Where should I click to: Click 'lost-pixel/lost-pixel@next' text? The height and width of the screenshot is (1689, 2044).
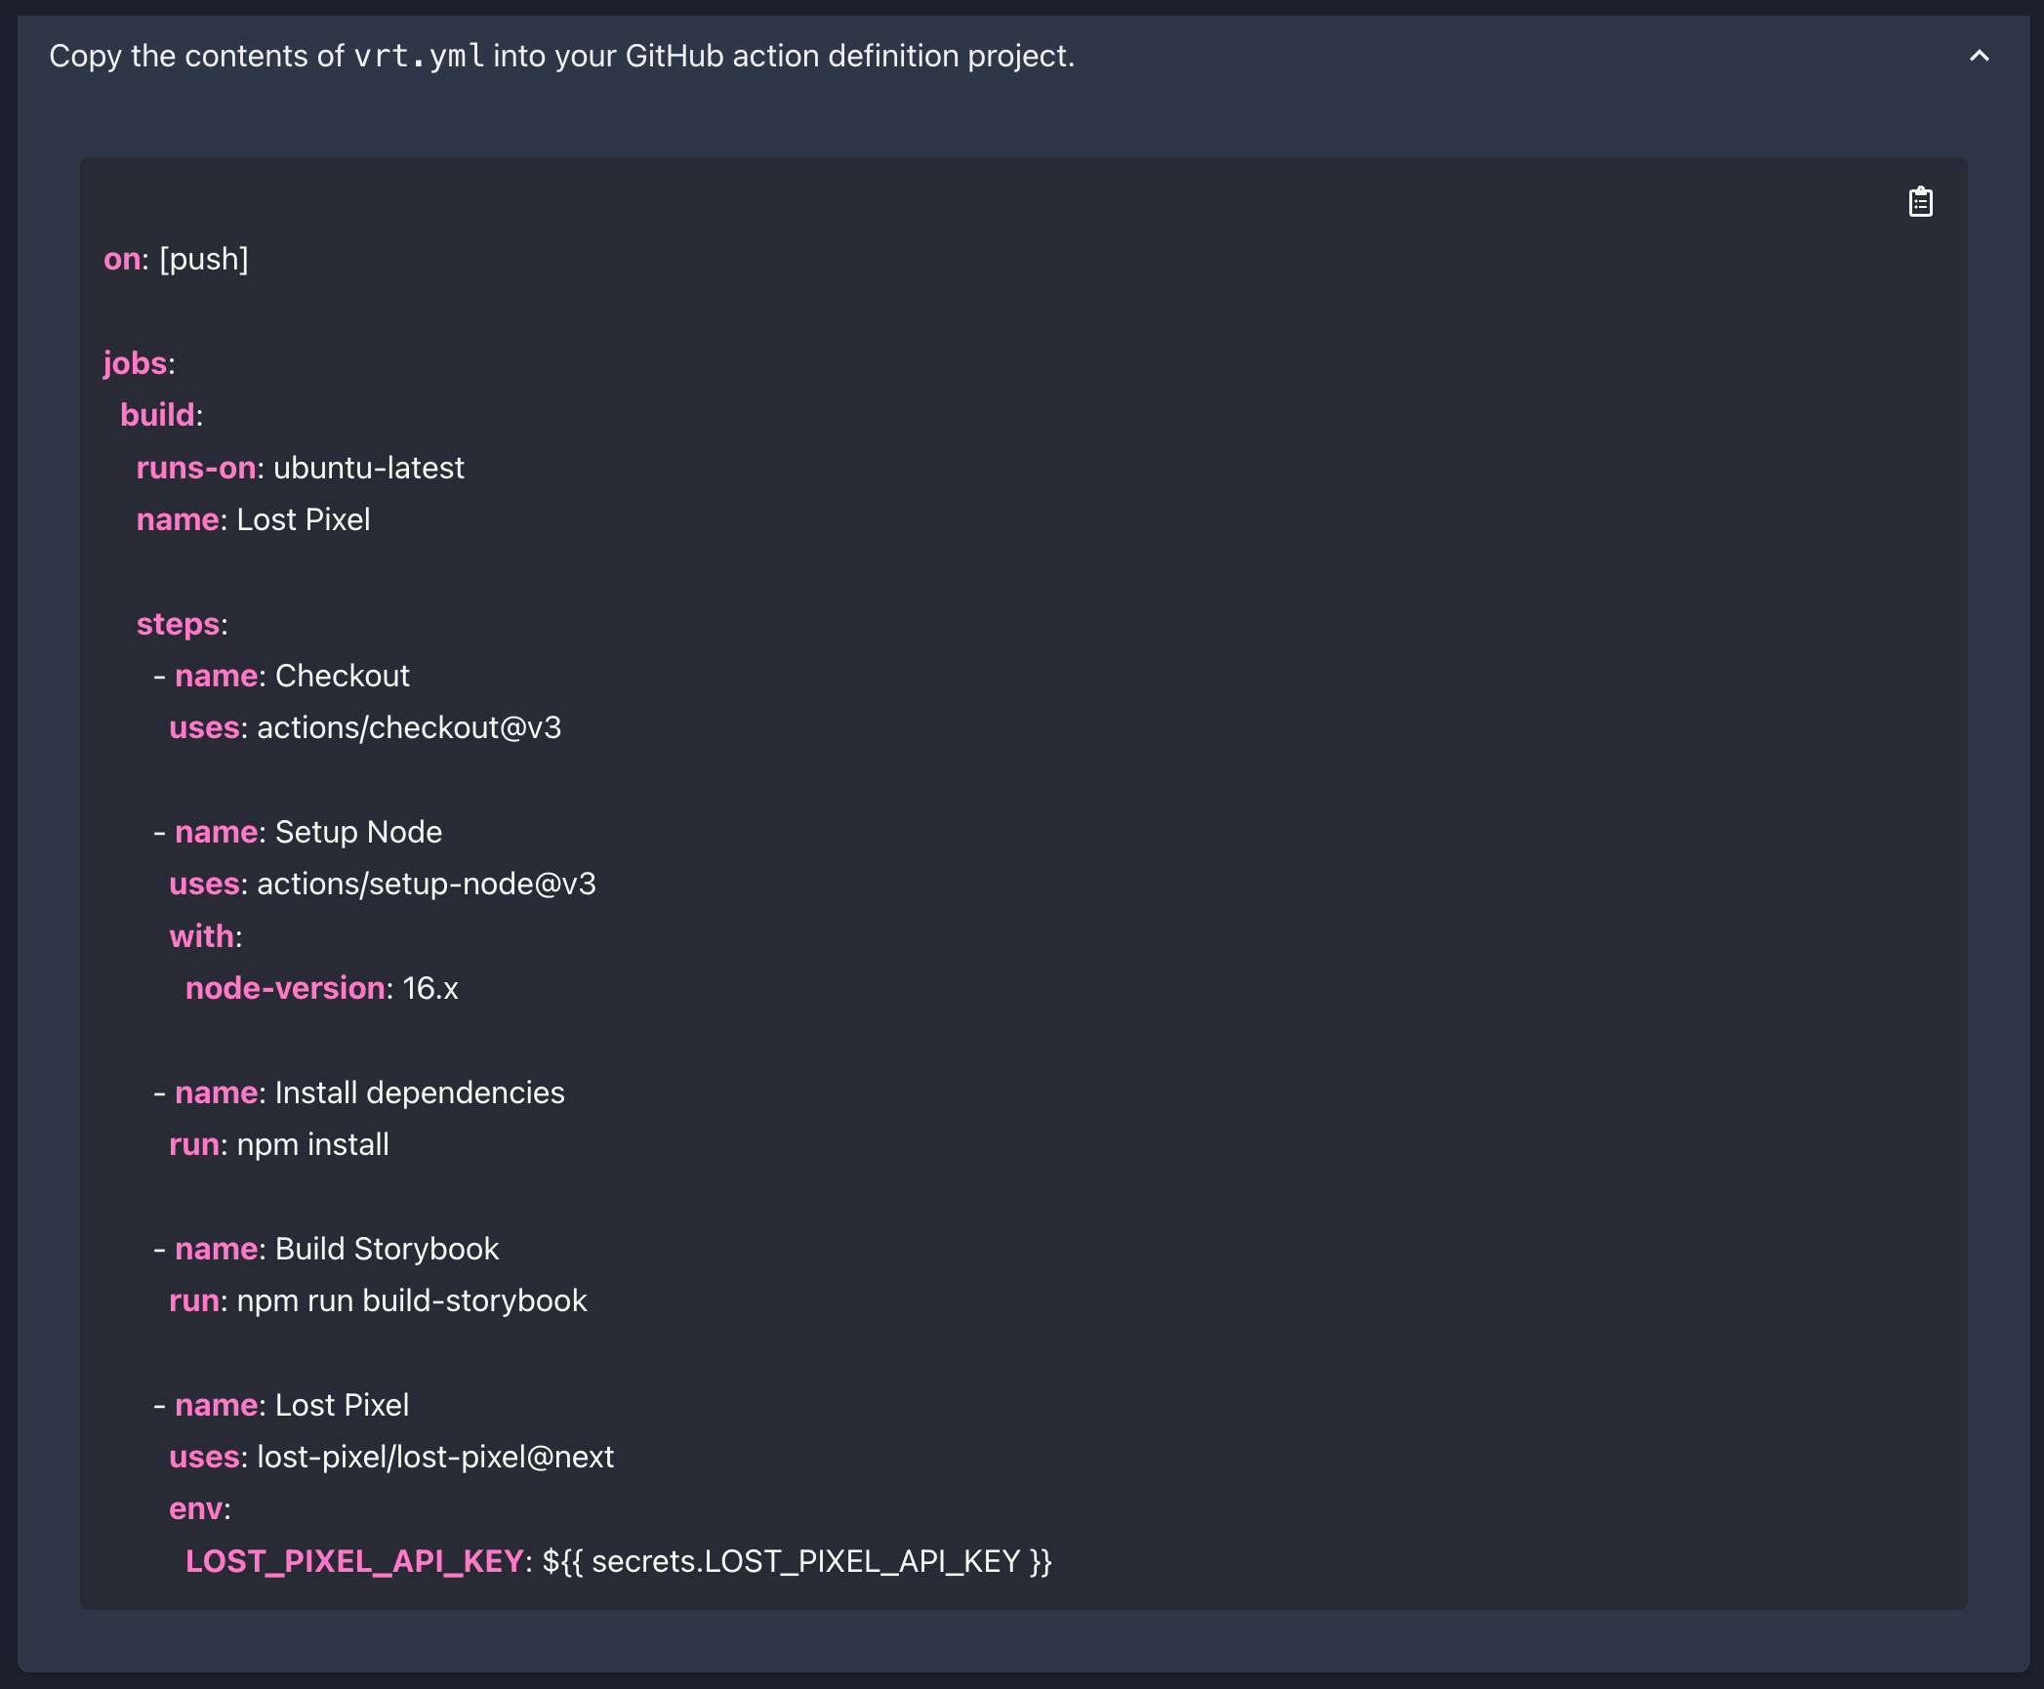[x=435, y=1457]
